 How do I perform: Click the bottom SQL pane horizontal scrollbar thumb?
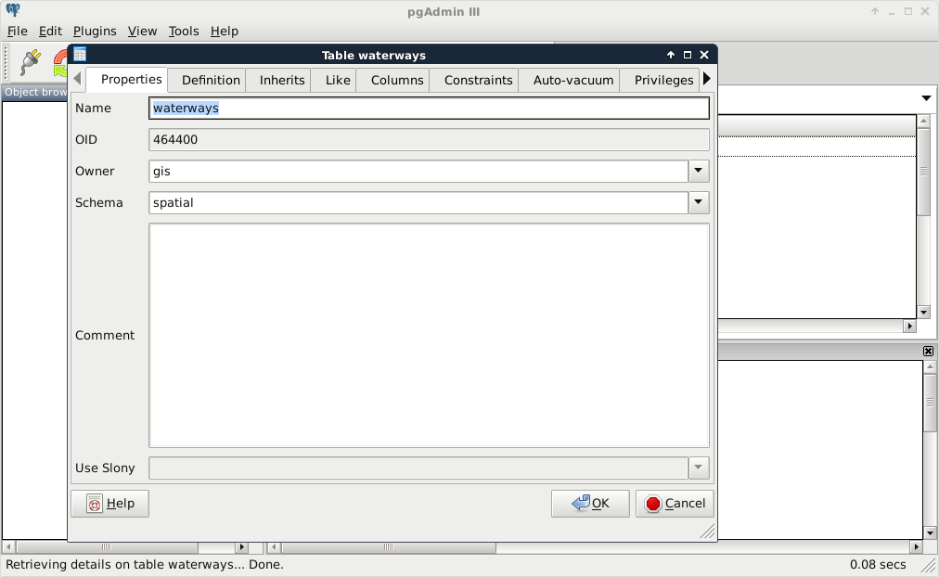click(x=388, y=547)
